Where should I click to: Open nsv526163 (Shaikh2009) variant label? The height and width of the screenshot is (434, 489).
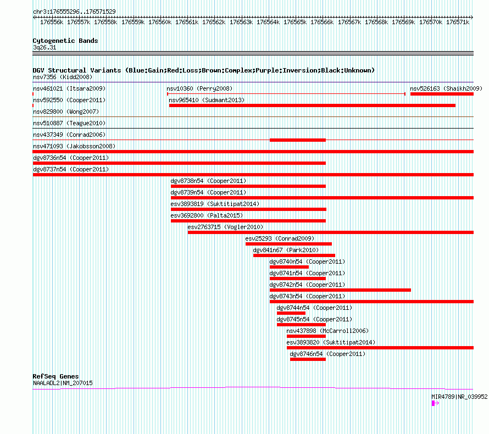(x=446, y=88)
